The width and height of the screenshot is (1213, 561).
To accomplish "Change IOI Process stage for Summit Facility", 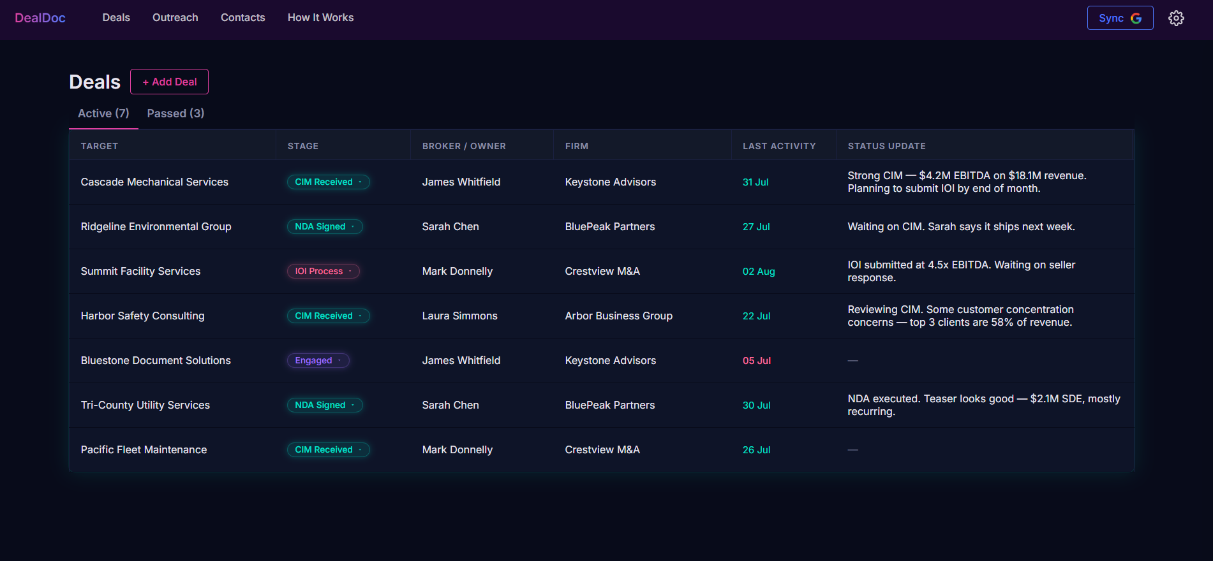I will pos(323,271).
